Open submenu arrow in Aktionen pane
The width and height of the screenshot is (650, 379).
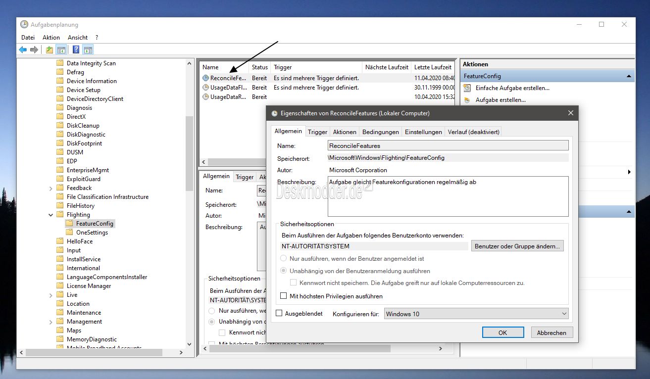click(629, 172)
